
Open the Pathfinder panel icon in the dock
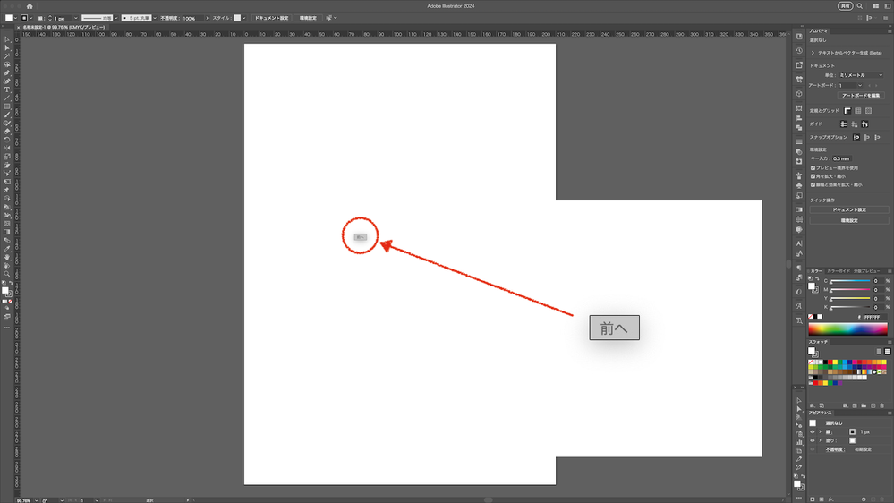click(799, 128)
